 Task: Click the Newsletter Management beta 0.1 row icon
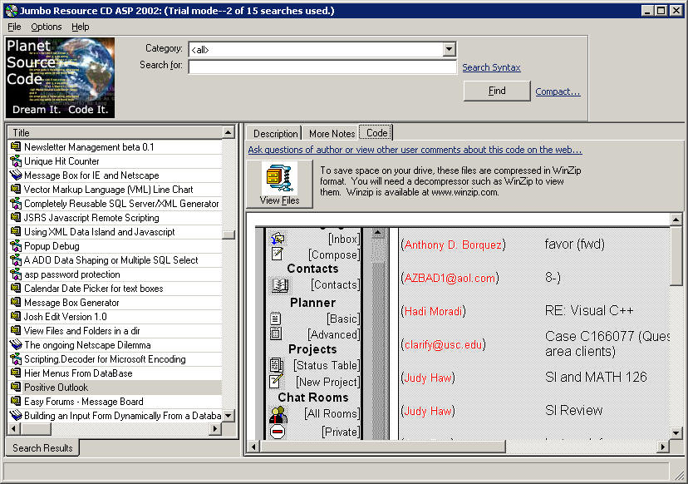pos(16,146)
